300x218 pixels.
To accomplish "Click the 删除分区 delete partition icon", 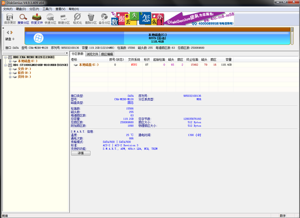I will click(91, 19).
